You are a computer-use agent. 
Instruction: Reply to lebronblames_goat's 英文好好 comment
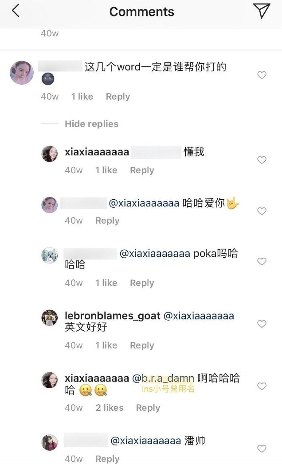point(142,345)
